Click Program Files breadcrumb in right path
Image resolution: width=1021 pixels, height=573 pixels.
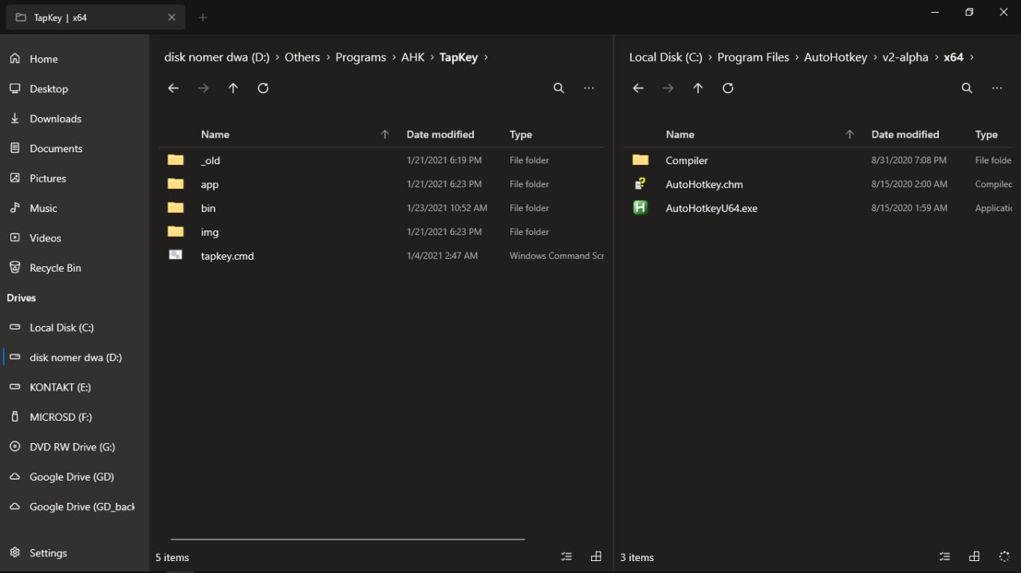point(753,57)
